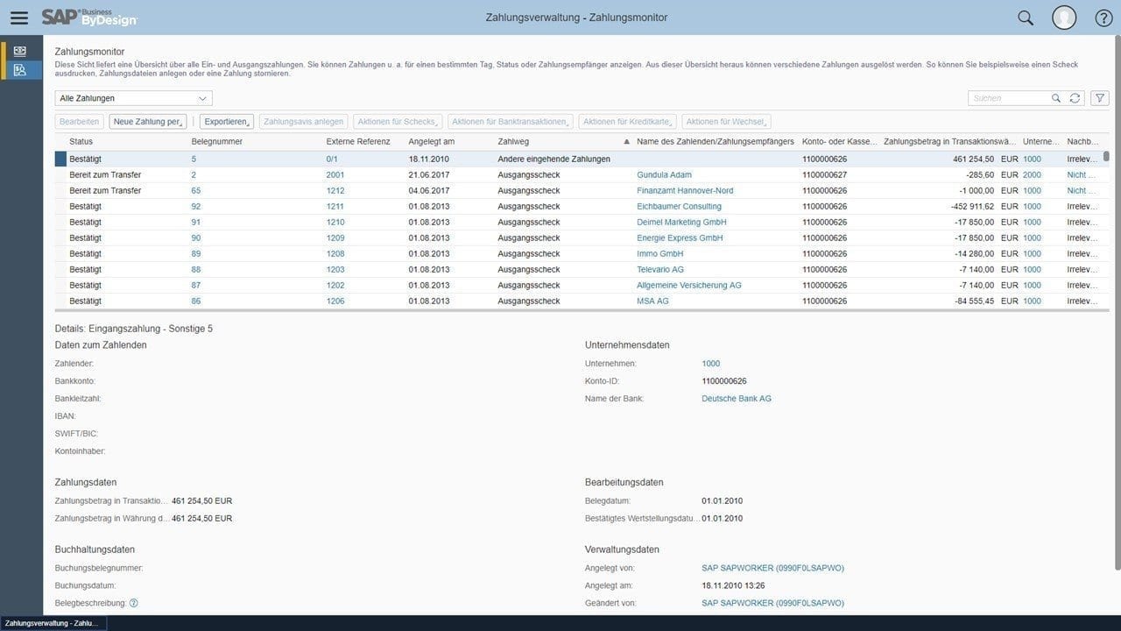Open the Alle Zahlungen view dropdown
This screenshot has height=631, width=1121.
coord(133,98)
